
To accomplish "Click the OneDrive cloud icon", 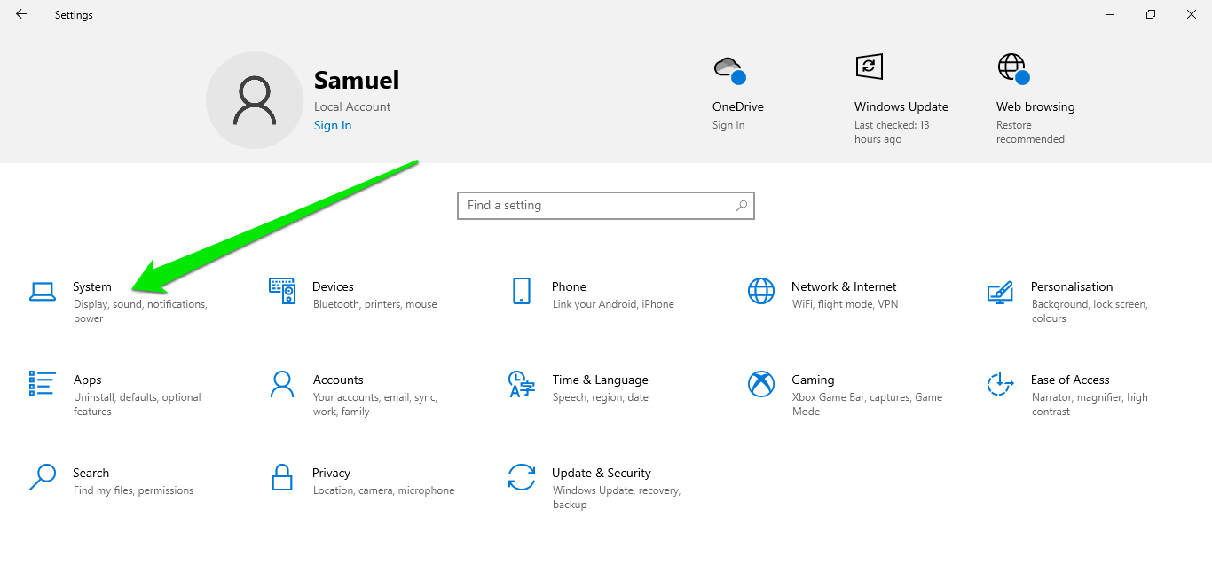I will click(x=729, y=69).
